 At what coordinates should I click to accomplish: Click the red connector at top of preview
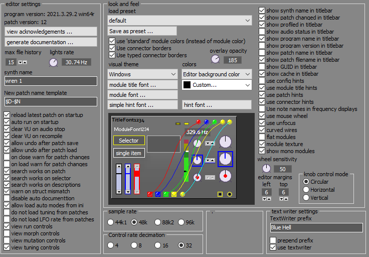(199, 122)
